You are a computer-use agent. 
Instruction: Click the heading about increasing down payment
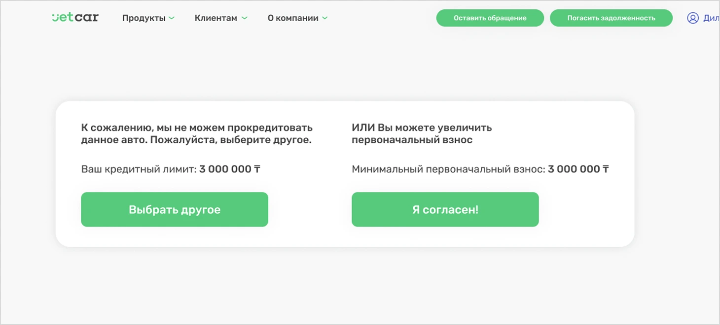pyautogui.click(x=422, y=134)
